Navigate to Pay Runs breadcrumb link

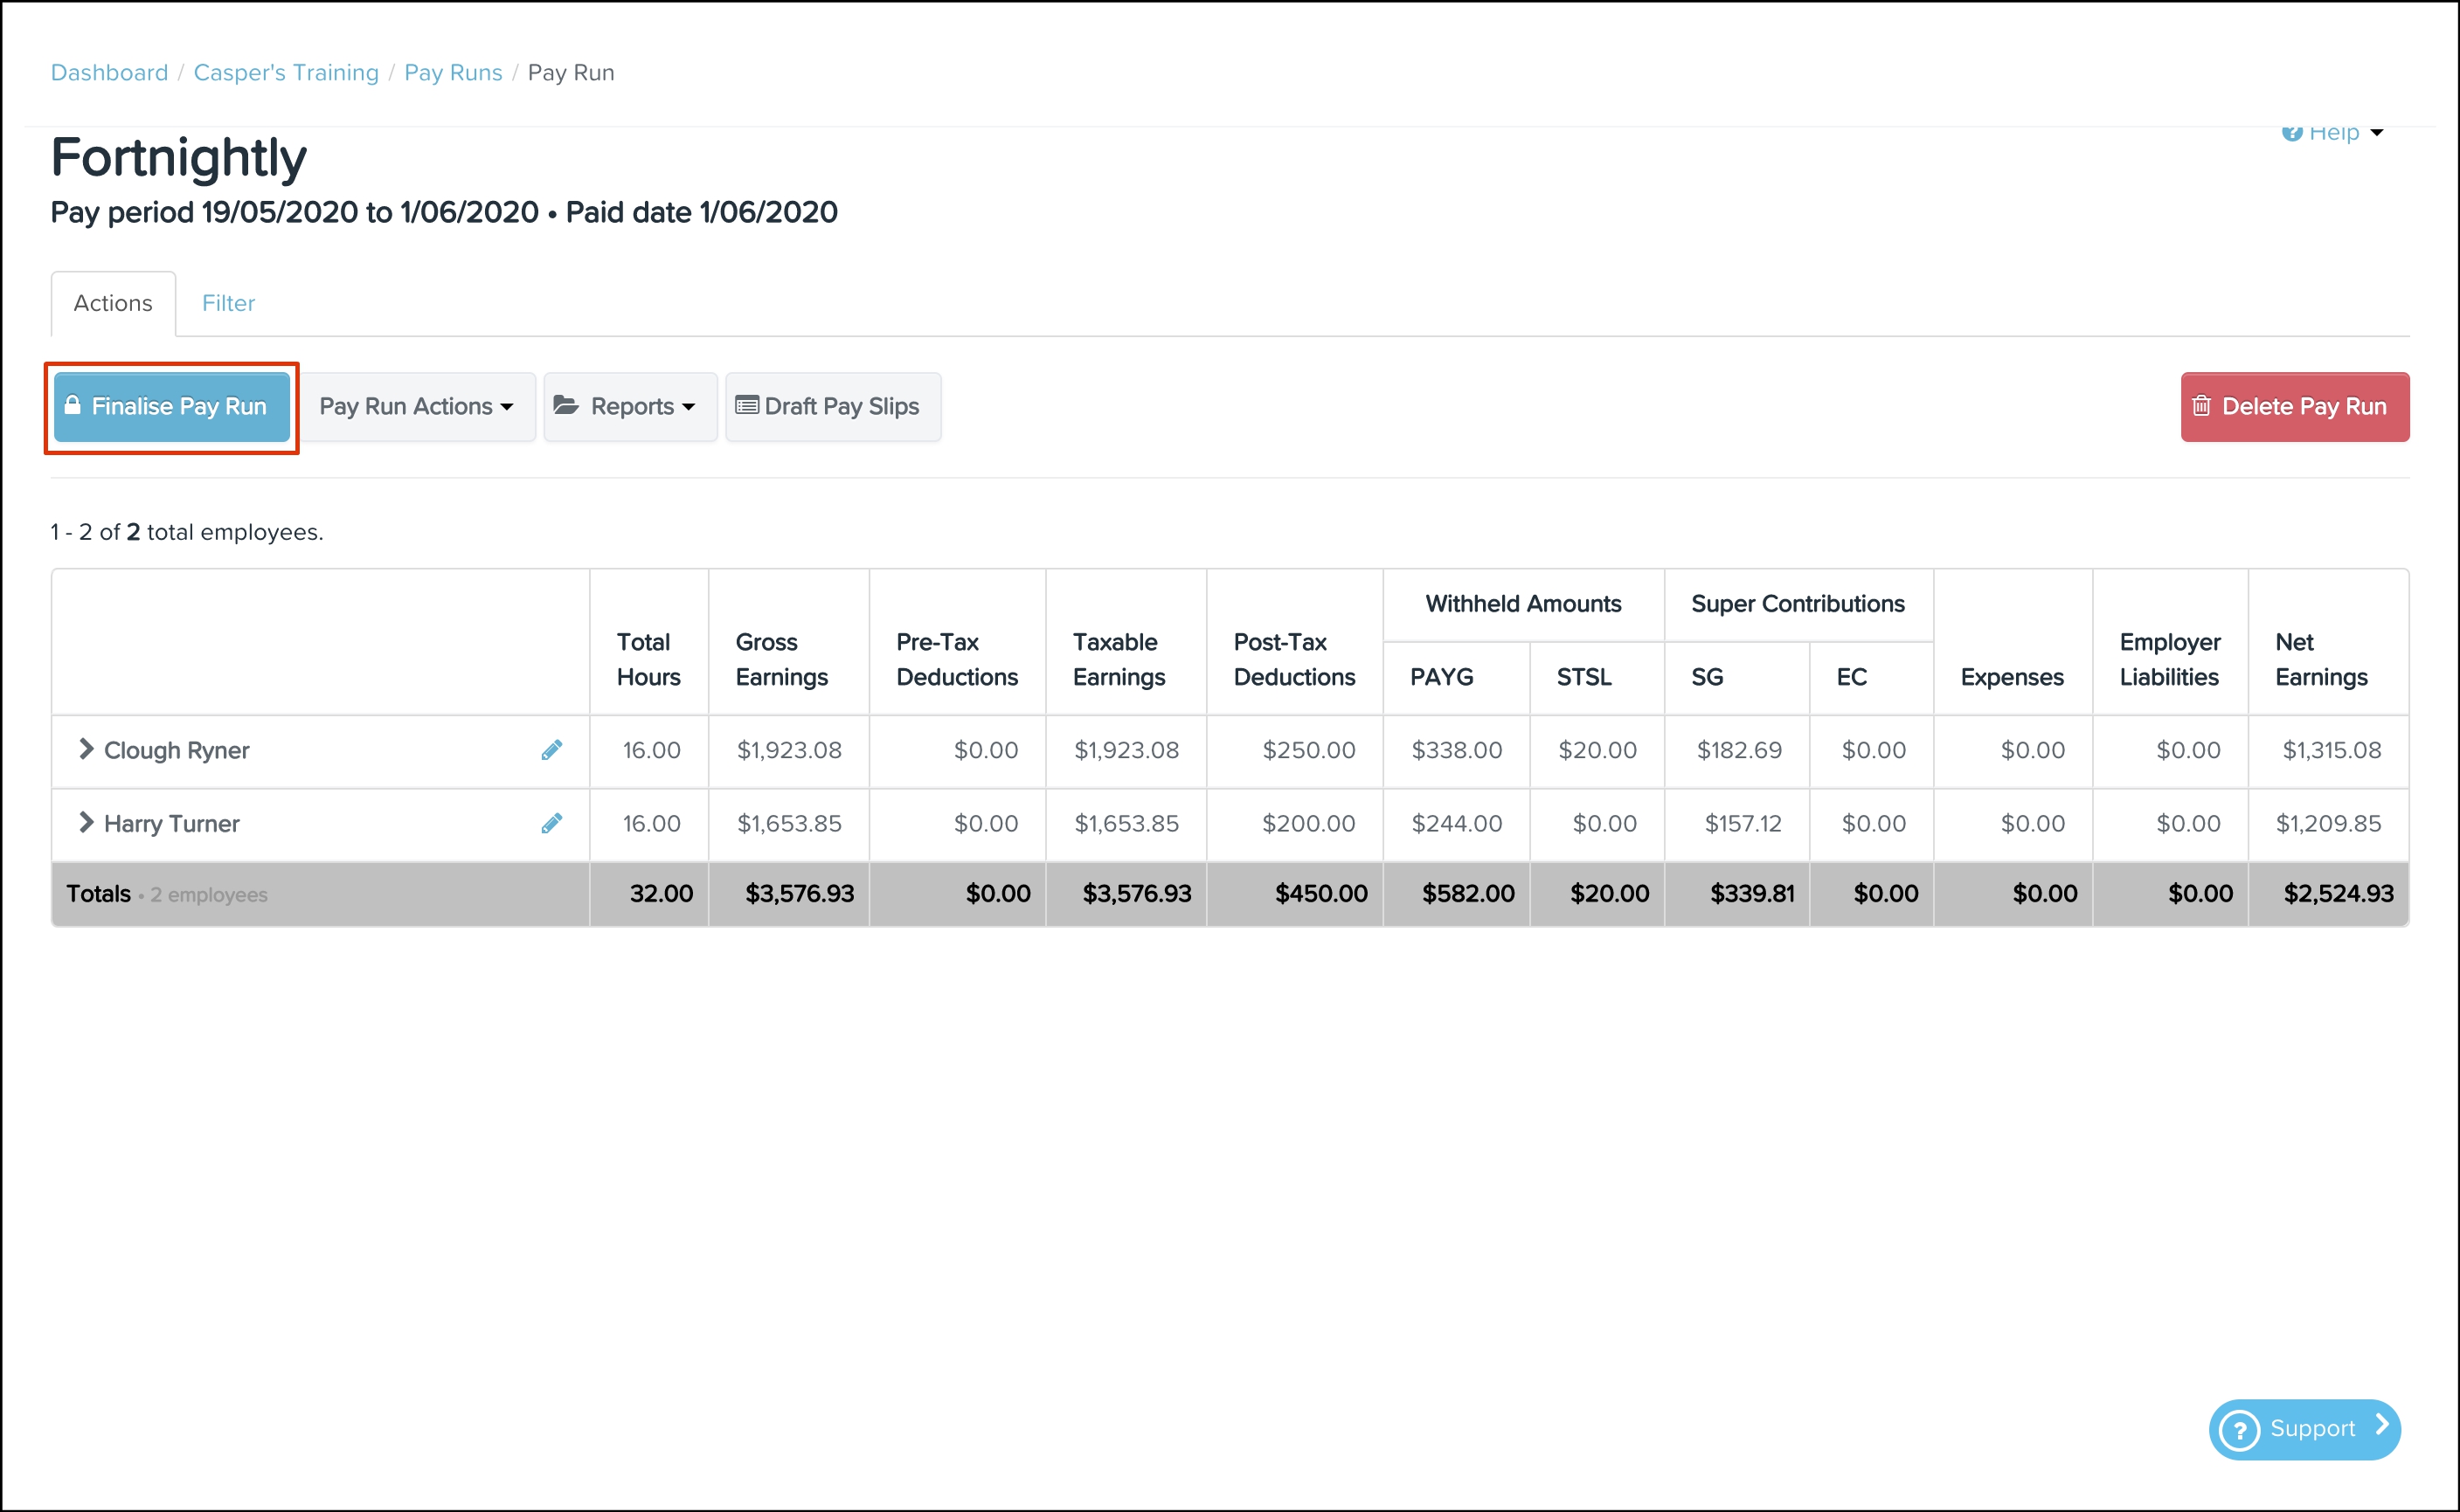[x=454, y=73]
